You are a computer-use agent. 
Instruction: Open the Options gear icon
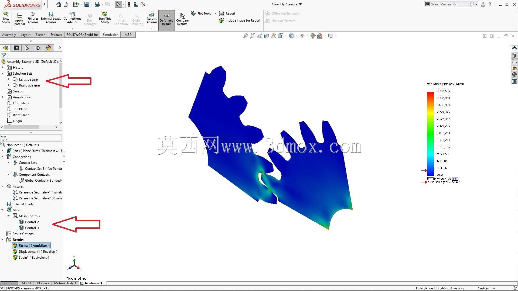click(x=143, y=4)
